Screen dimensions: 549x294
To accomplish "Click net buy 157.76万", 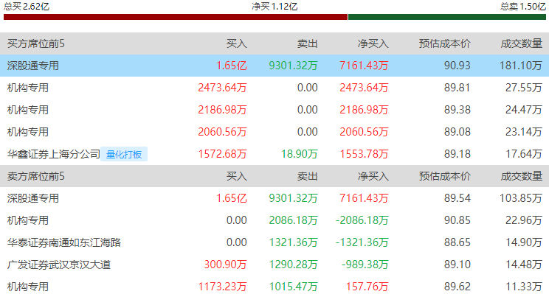I will click(x=367, y=287).
